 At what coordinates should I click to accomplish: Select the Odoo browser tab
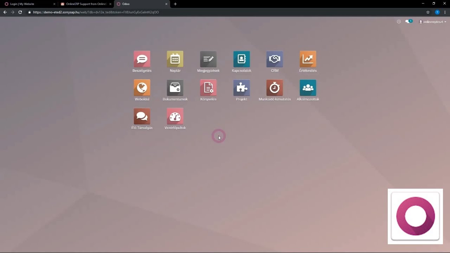(142, 4)
